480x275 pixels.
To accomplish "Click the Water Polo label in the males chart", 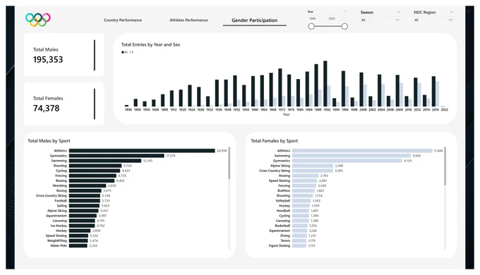I will point(59,245).
